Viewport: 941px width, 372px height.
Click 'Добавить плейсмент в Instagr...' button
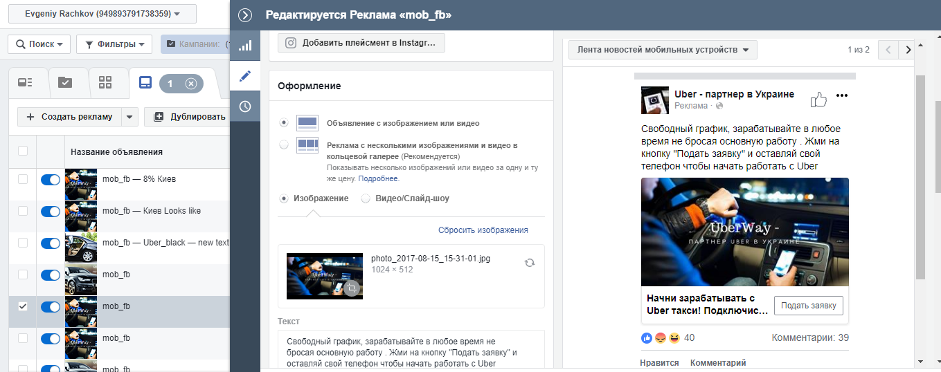click(361, 43)
